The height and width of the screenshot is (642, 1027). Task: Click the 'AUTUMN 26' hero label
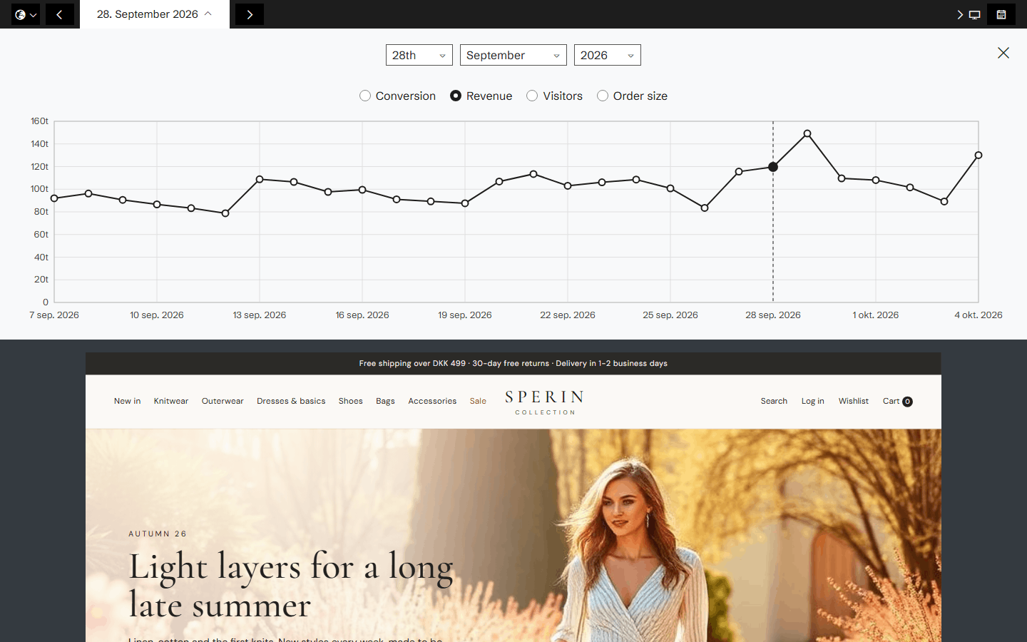pos(158,534)
